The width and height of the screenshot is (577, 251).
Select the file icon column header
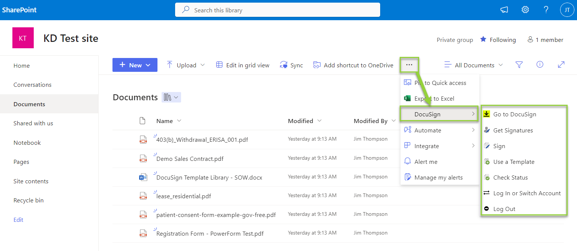[x=142, y=120]
